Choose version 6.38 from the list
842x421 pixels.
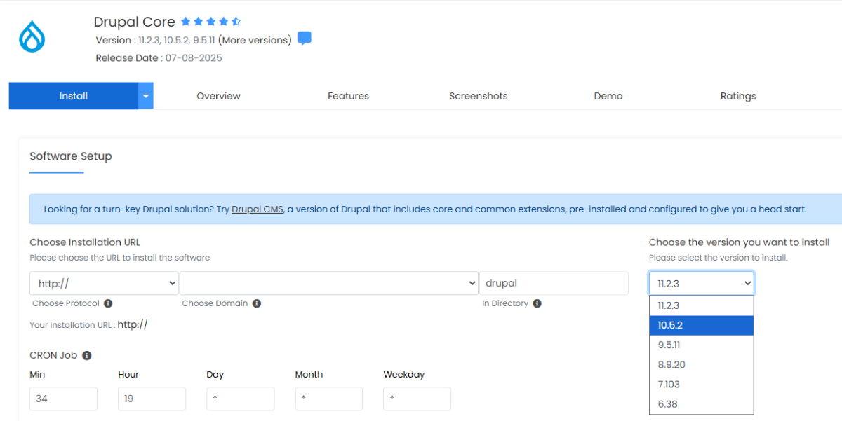(702, 403)
